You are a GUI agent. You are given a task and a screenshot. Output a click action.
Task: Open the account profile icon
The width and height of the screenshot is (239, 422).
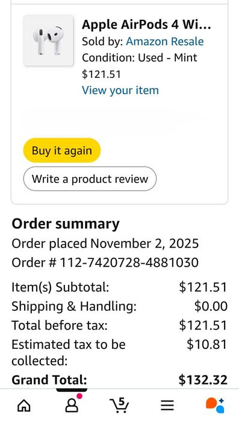[x=72, y=405]
